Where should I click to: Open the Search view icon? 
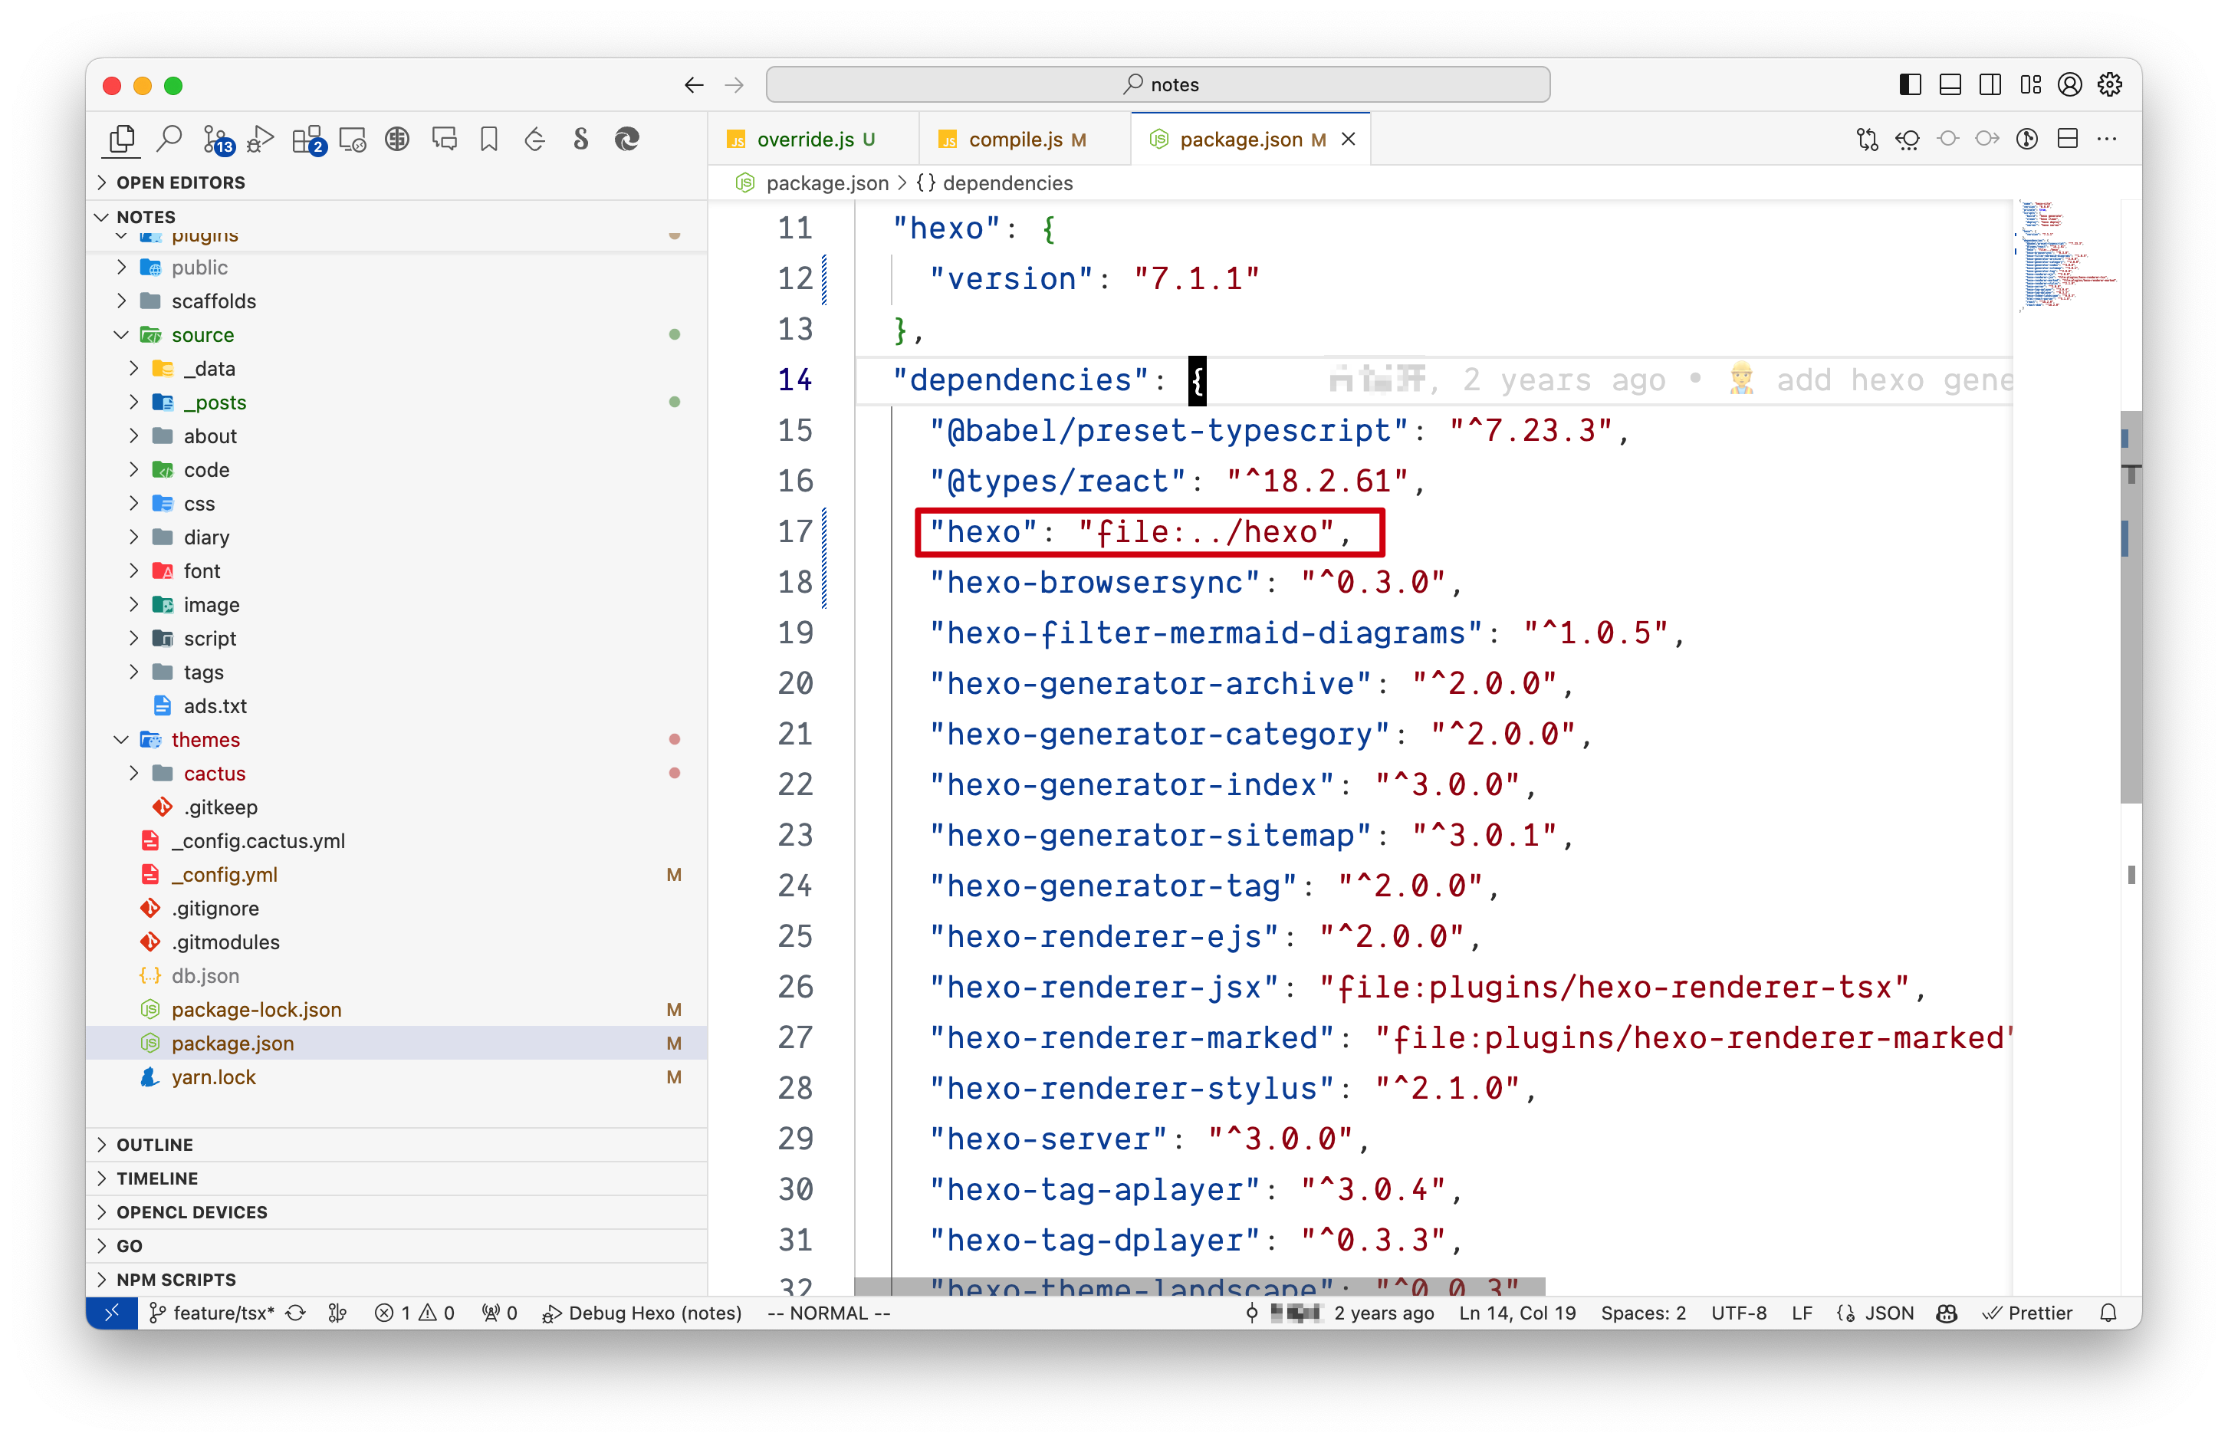pyautogui.click(x=169, y=139)
